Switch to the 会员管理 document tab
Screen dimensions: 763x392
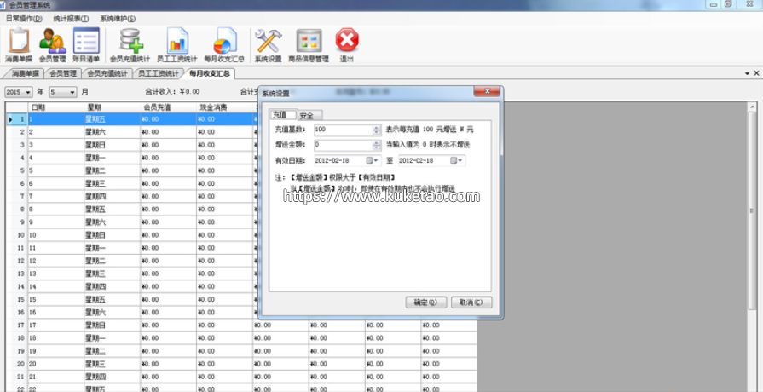pyautogui.click(x=63, y=73)
